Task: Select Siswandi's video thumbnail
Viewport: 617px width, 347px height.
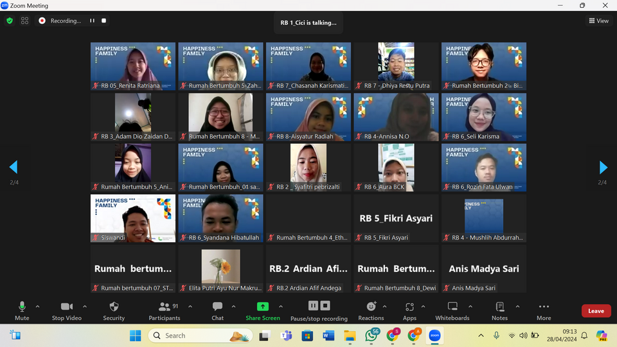Action: (x=133, y=218)
